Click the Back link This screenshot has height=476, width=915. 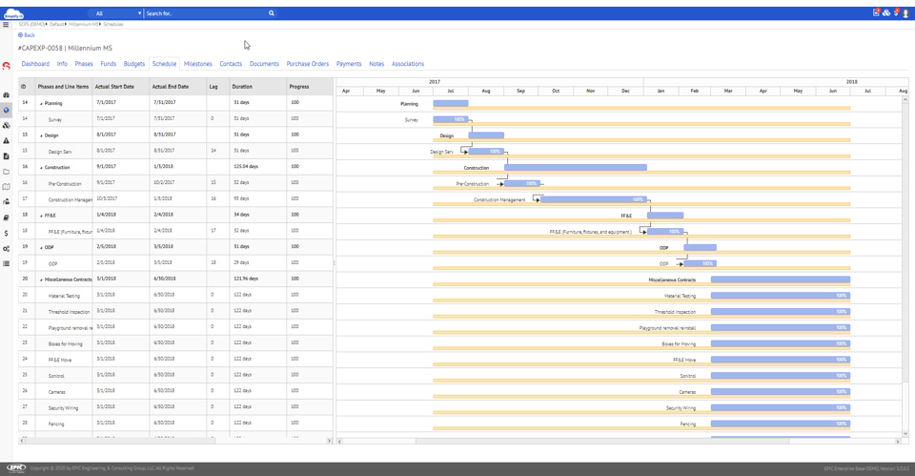(27, 35)
